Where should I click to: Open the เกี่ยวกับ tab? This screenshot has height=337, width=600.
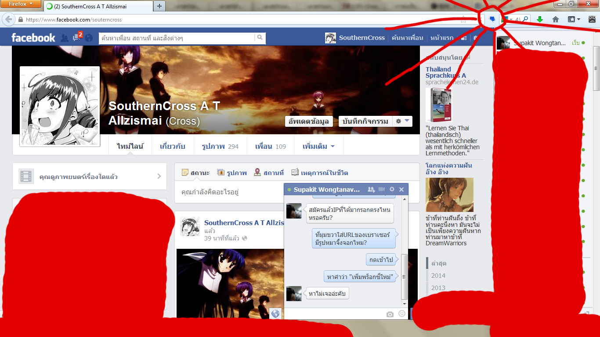[x=172, y=146]
